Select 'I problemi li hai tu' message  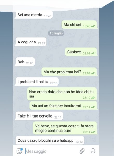click(x=37, y=82)
